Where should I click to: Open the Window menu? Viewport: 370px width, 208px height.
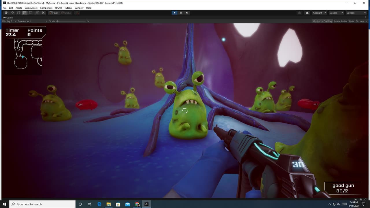coord(79,8)
